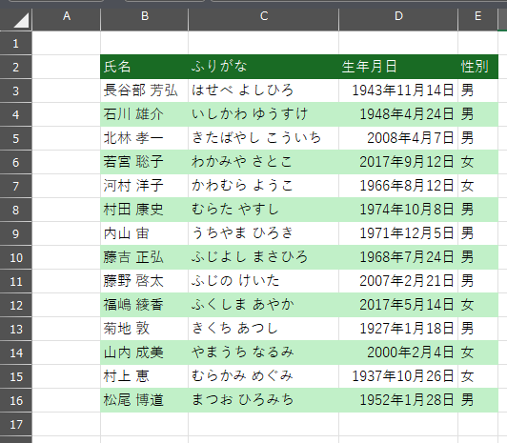The height and width of the screenshot is (443, 507).
Task: Select cell with 長谷部 芳弘
Action: pos(144,91)
